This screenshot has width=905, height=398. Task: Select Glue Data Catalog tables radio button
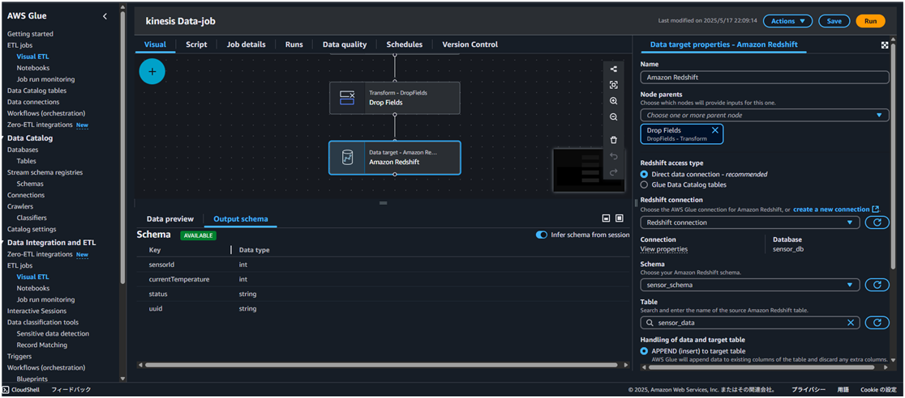click(644, 185)
